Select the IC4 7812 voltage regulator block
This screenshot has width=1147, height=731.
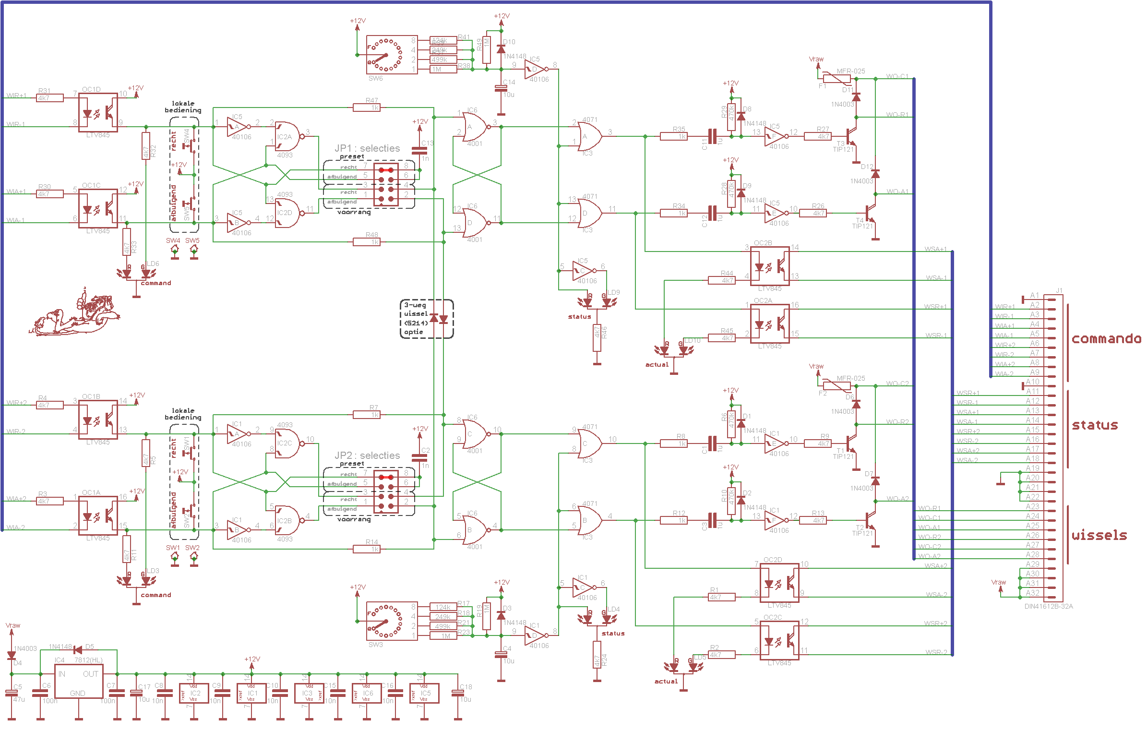click(x=79, y=681)
